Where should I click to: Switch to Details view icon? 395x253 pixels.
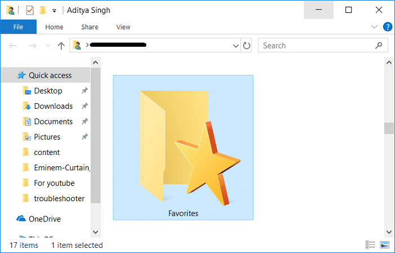coord(370,245)
